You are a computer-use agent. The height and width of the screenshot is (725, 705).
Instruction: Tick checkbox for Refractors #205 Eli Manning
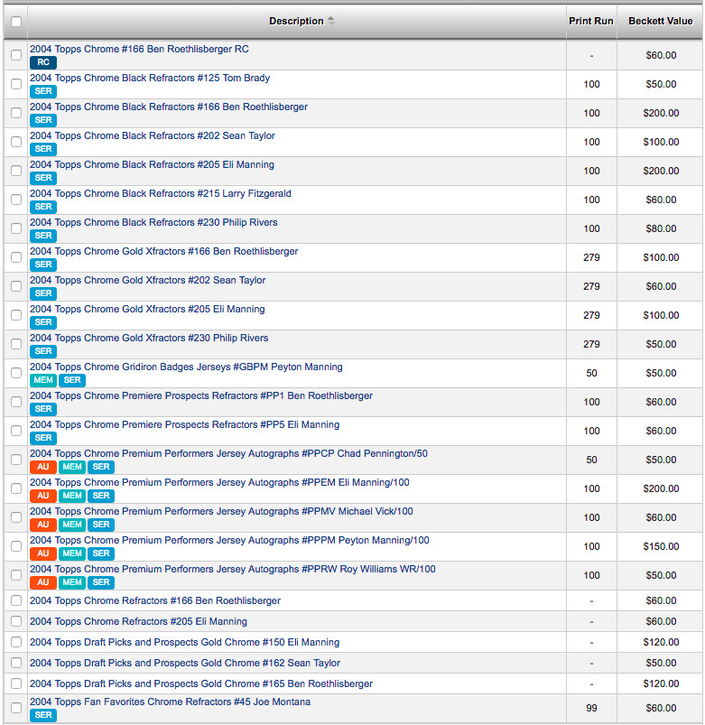point(16,621)
